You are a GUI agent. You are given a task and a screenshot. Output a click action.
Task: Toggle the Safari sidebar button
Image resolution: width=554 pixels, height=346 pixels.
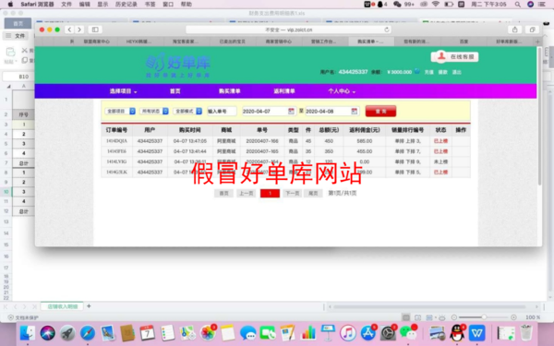point(95,30)
